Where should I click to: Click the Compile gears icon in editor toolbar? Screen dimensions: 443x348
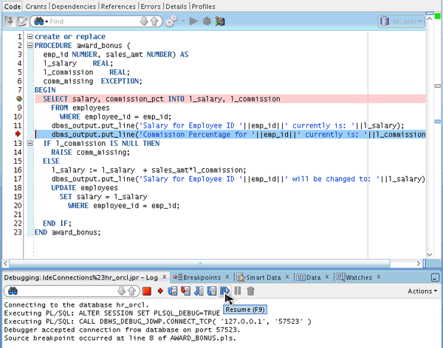point(172,21)
